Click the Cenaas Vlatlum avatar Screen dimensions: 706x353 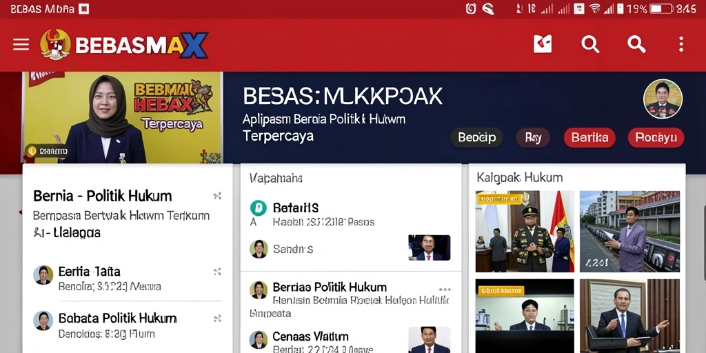259,340
